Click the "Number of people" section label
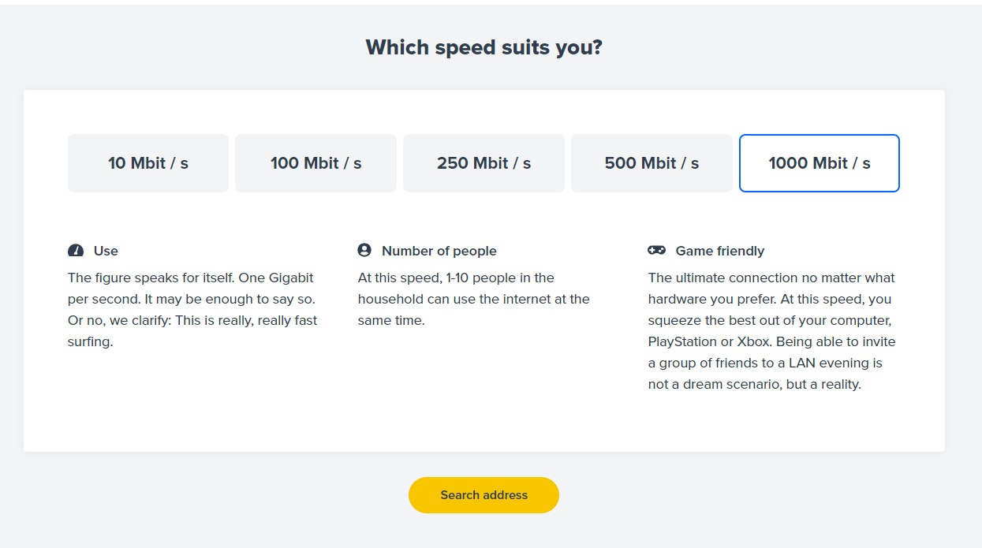The width and height of the screenshot is (982, 548). (x=439, y=251)
